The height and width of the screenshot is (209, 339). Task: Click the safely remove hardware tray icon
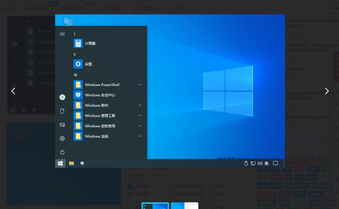coord(246,163)
